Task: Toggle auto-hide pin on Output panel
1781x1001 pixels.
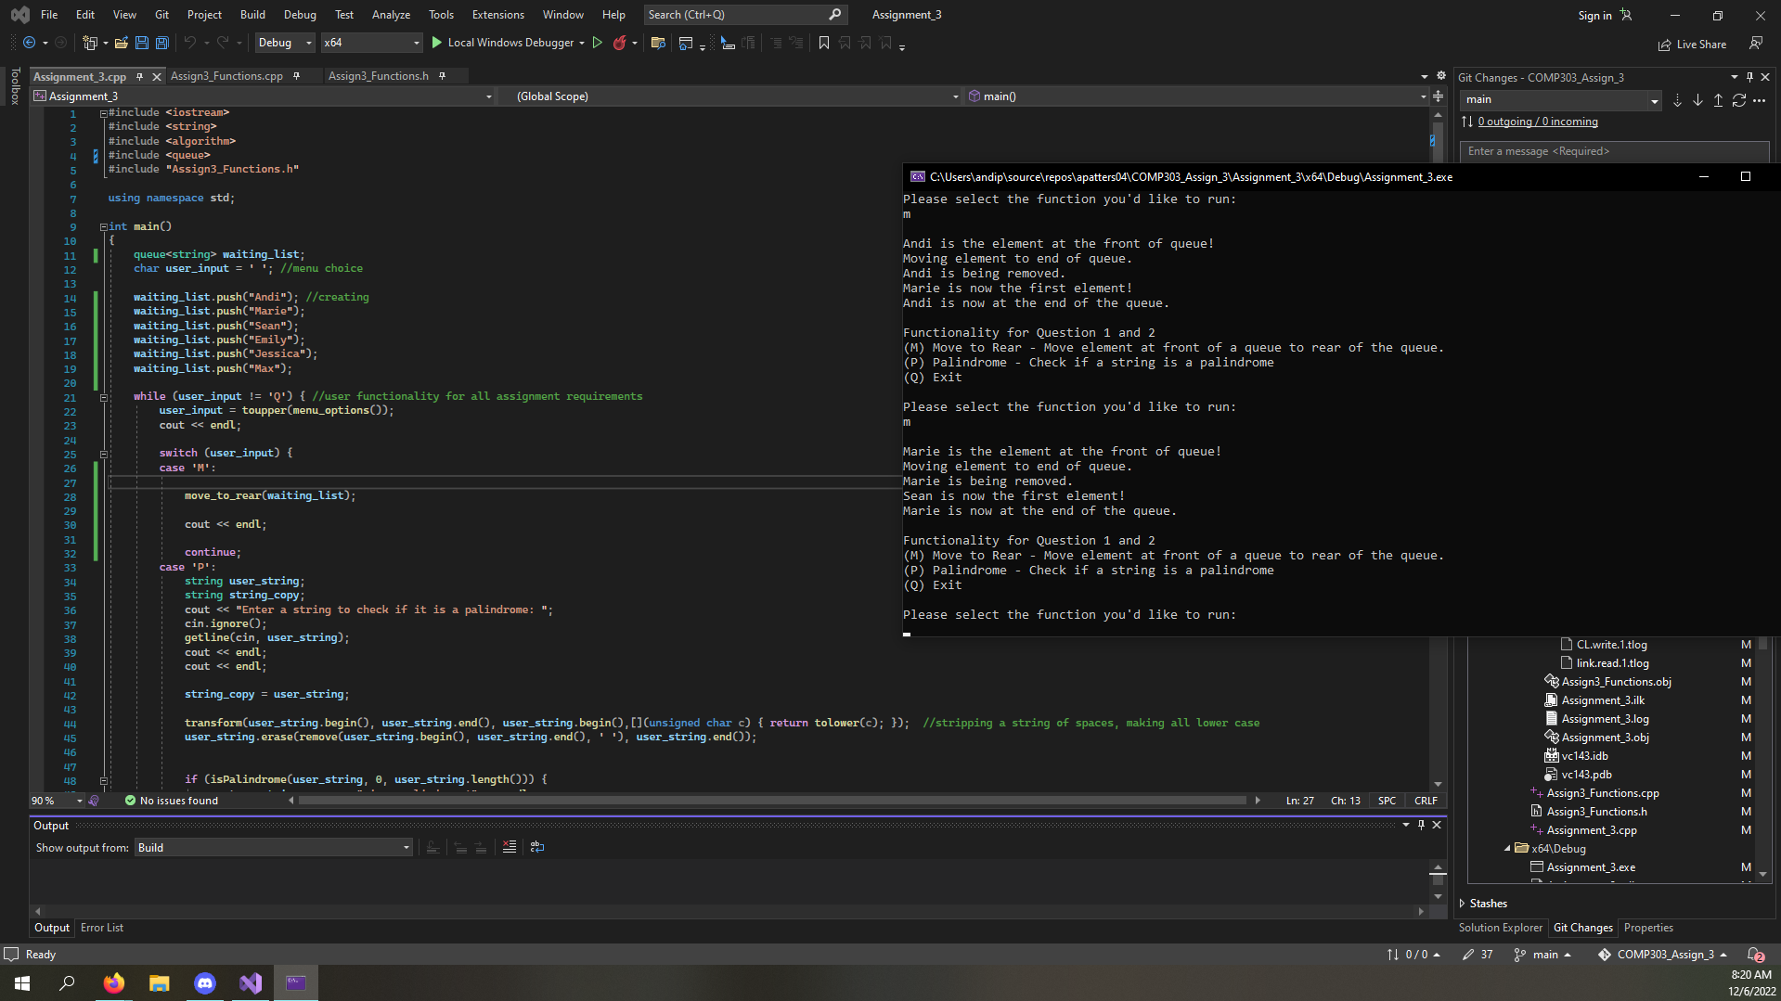Action: [x=1421, y=825]
